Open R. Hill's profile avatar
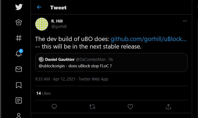Viewport: 198px width, 118px height. [x=42, y=24]
